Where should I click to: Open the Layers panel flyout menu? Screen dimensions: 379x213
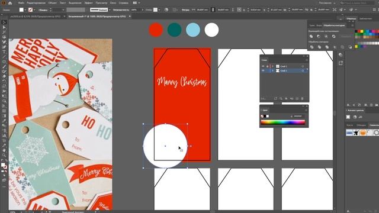pos(307,60)
